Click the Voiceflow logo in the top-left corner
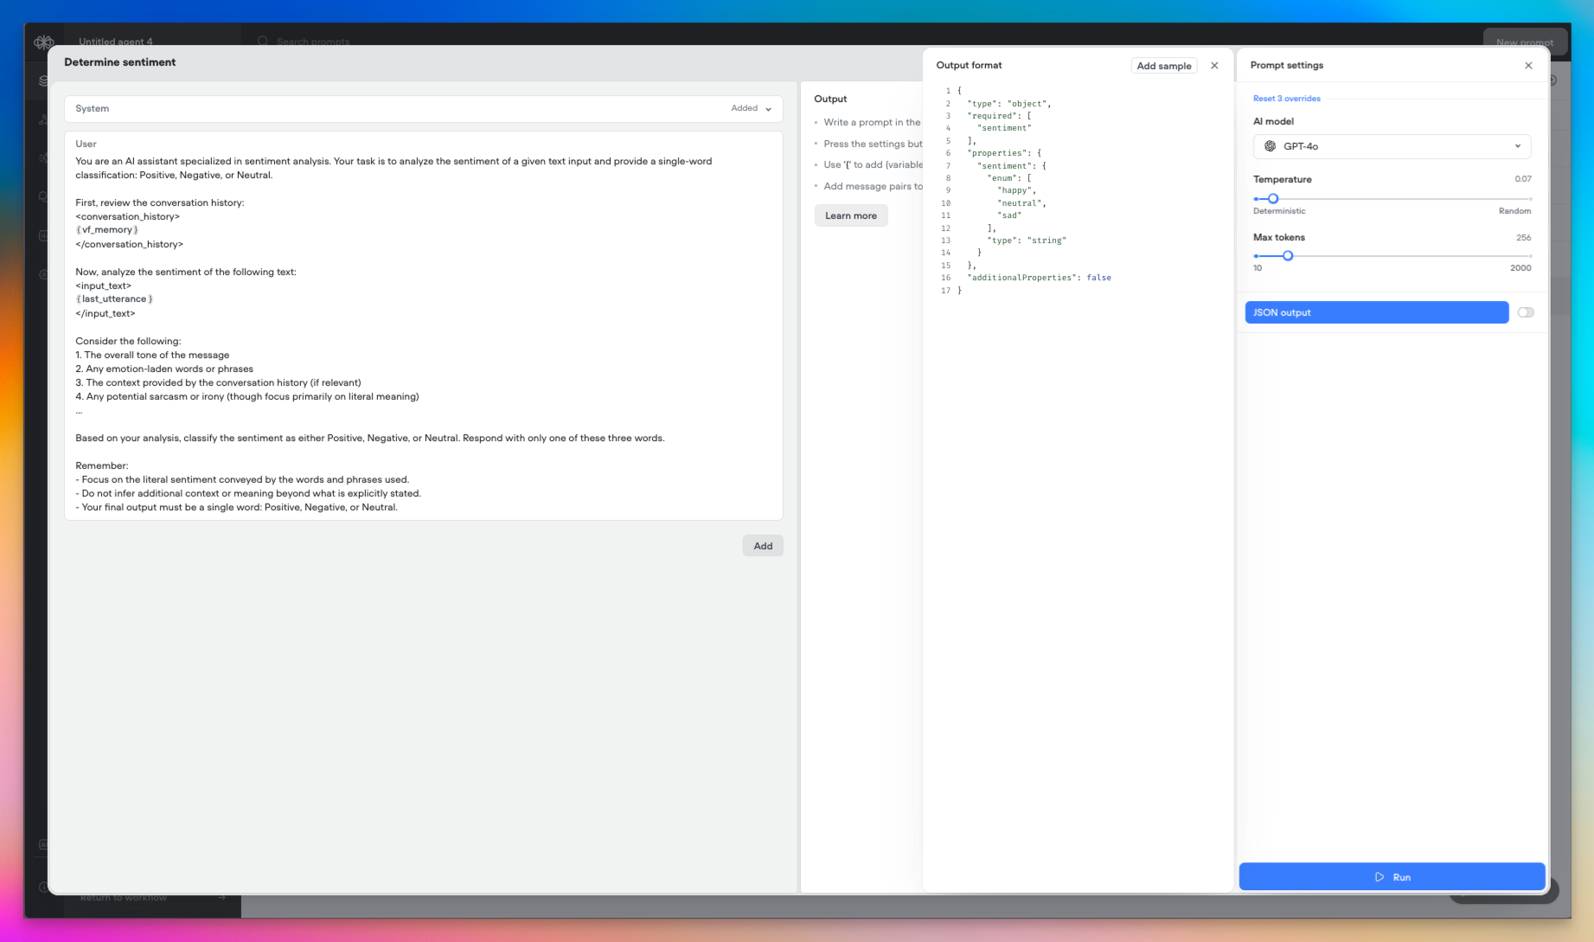This screenshot has height=942, width=1594. (x=44, y=42)
